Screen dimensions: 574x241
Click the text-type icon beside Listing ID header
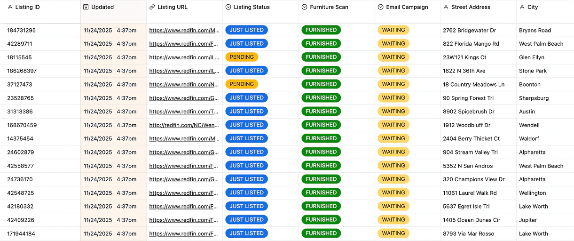10,7
